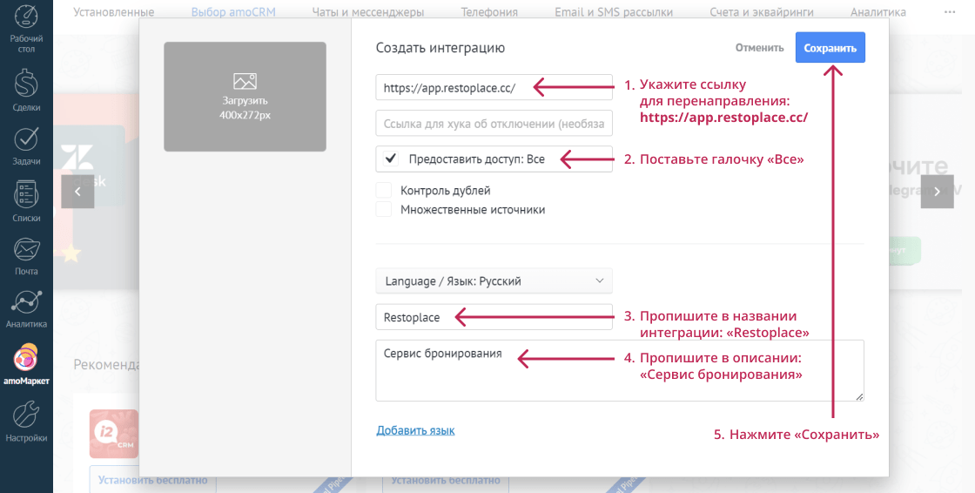The image size is (975, 493).
Task: Switch to Аналитика top tab
Action: (878, 12)
